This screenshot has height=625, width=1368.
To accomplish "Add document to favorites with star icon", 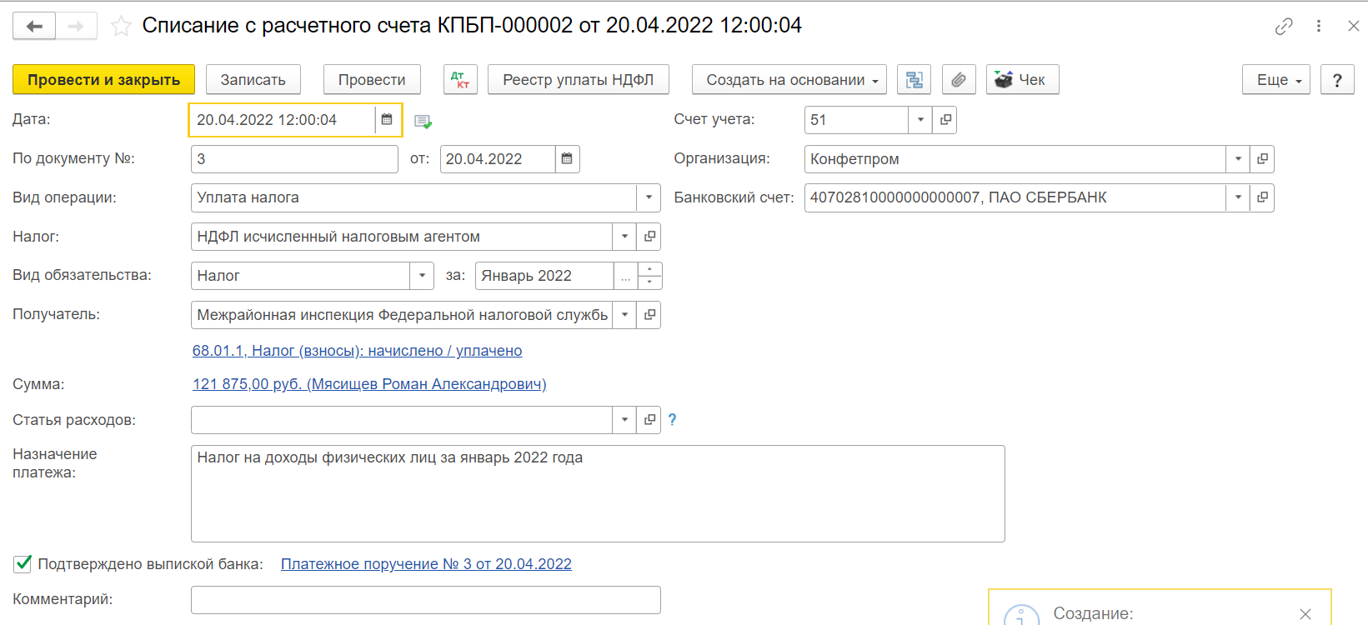I will (x=121, y=27).
